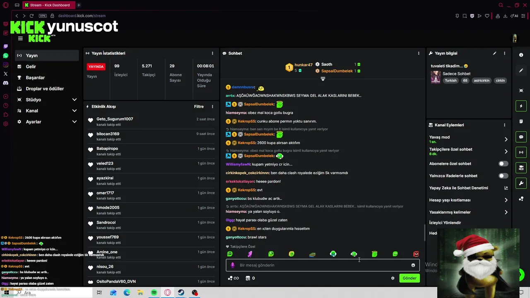530x298 pixels.
Task: Open Hesap yaşı kısıtlaması arrow
Action: (x=506, y=200)
